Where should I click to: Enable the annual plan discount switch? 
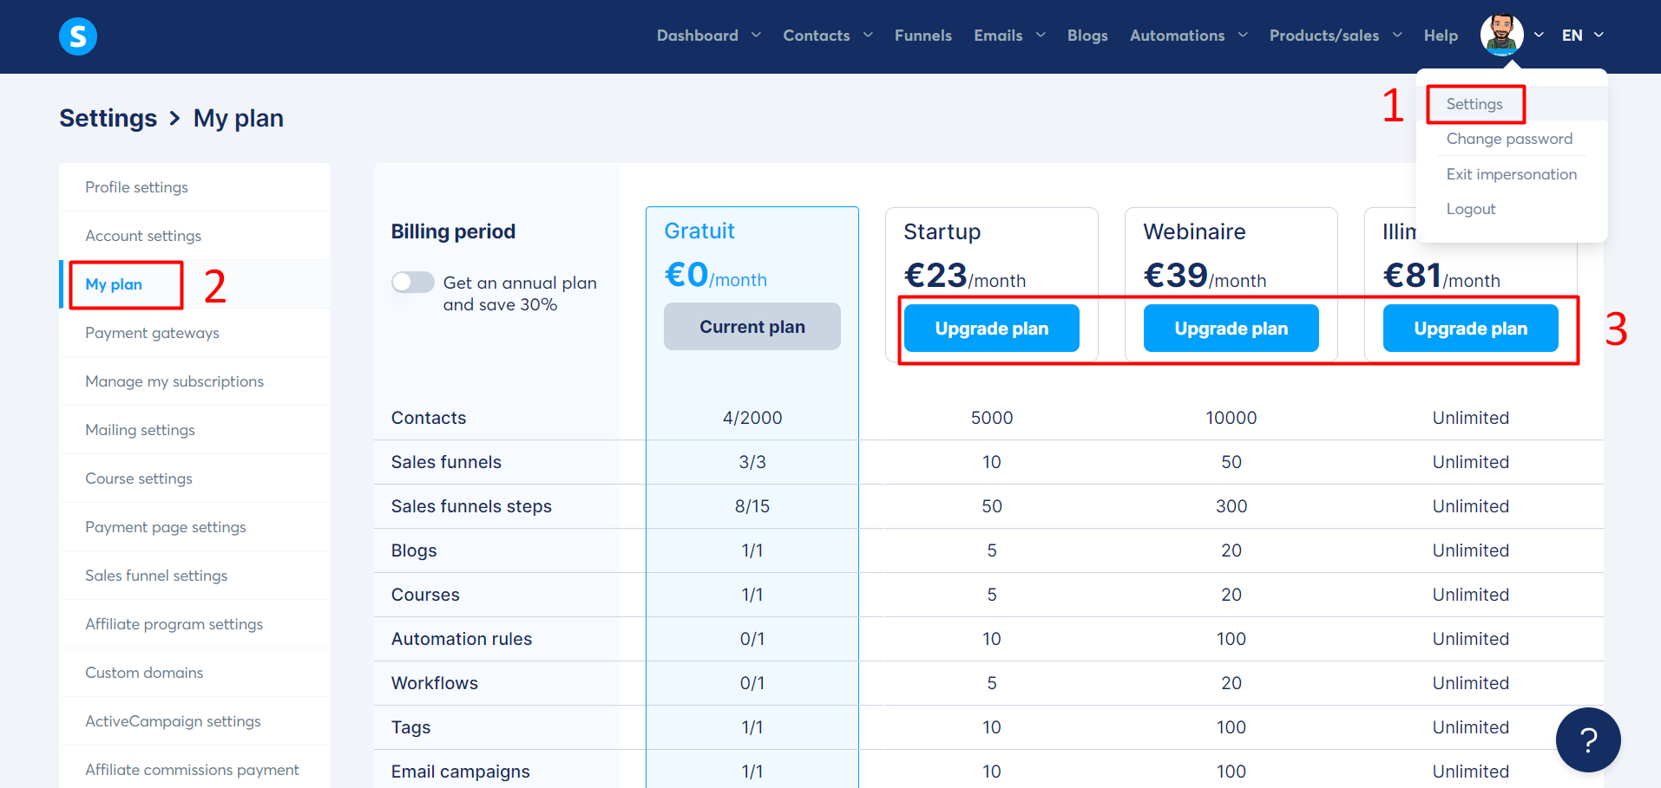(412, 282)
